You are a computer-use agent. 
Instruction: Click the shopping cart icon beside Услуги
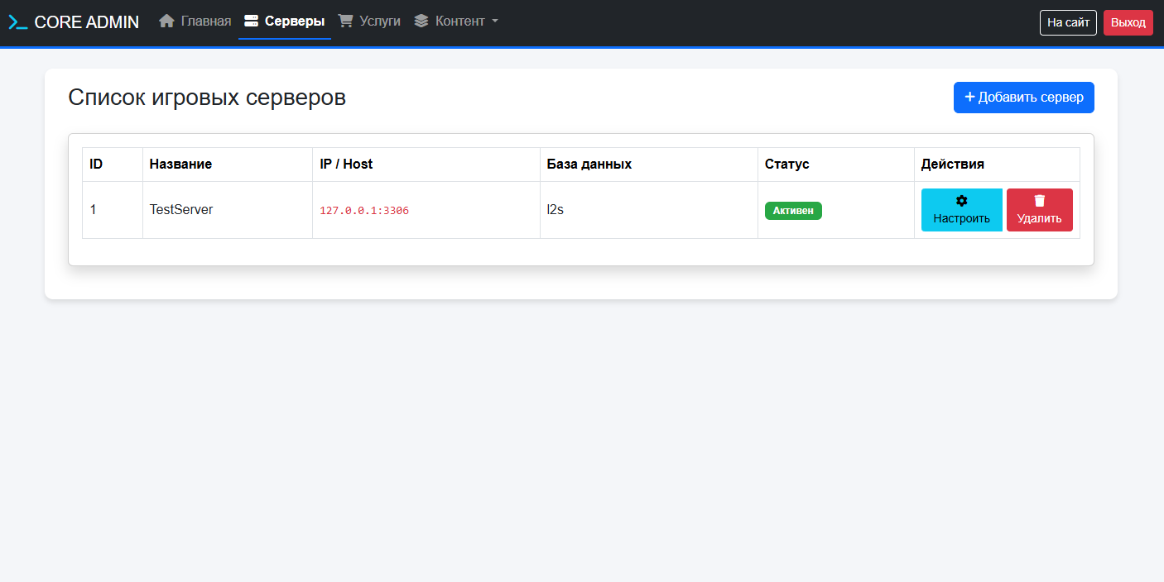point(346,21)
